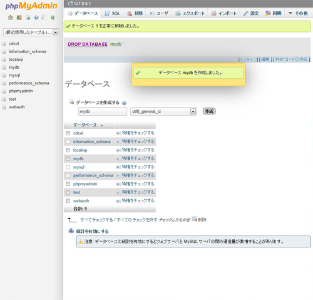
Task: Click database icon beside webauth in sidebar
Action: tap(4, 107)
